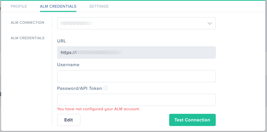Focus the Username input field
Image resolution: width=267 pixels, height=132 pixels.
[x=136, y=76]
